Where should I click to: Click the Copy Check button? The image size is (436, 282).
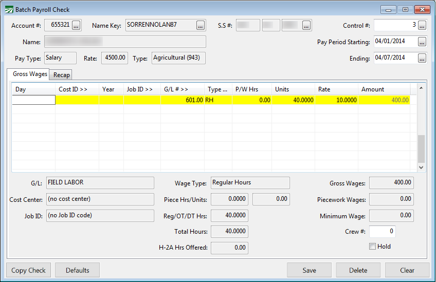point(28,270)
